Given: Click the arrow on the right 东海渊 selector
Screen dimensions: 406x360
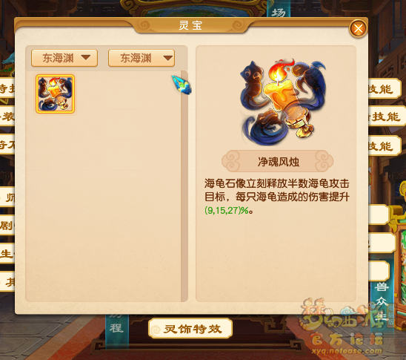Looking at the screenshot, I should 167,58.
